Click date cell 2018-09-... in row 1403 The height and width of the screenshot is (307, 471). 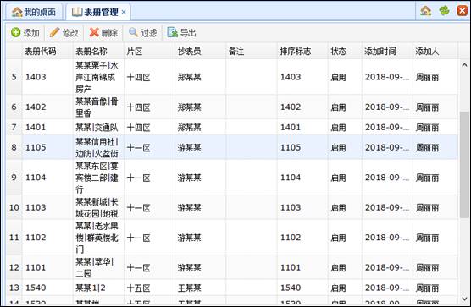[387, 77]
